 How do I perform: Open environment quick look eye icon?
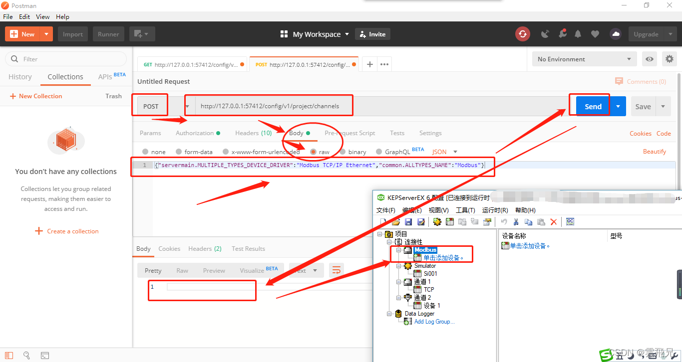pos(650,59)
